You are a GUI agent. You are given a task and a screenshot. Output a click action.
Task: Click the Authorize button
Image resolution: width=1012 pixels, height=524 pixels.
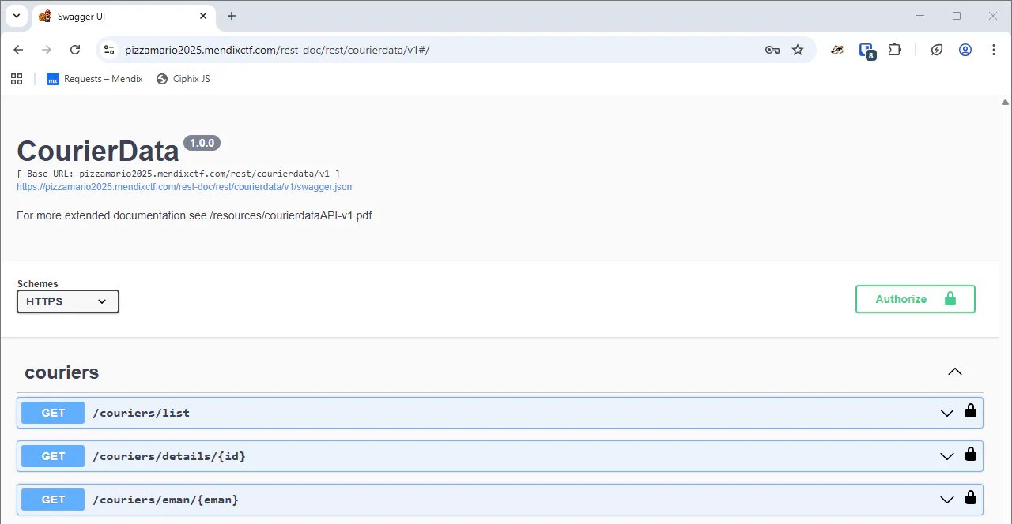(915, 299)
